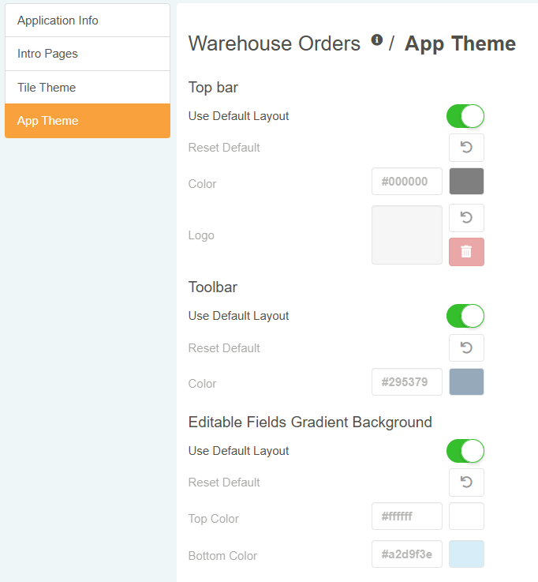Click the Toolbar Reset Default icon
The width and height of the screenshot is (538, 582).
point(466,348)
